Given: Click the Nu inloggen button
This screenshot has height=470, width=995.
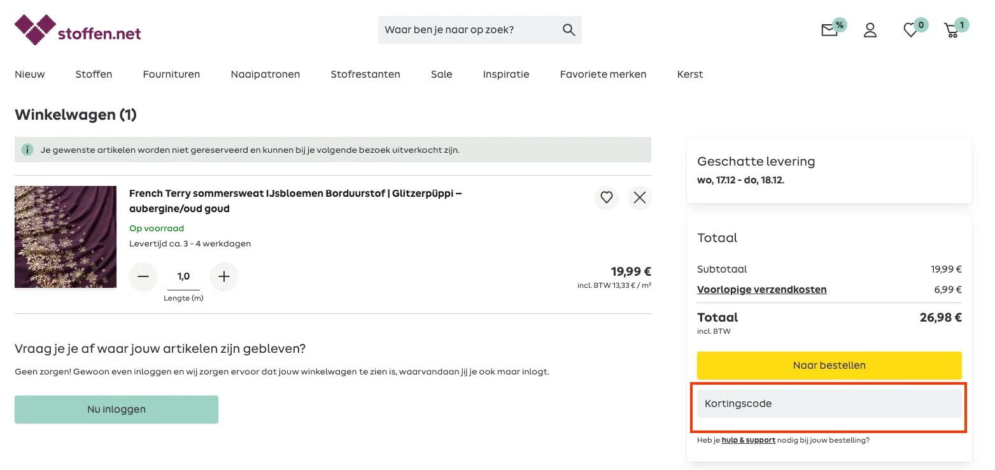Looking at the screenshot, I should coord(116,409).
